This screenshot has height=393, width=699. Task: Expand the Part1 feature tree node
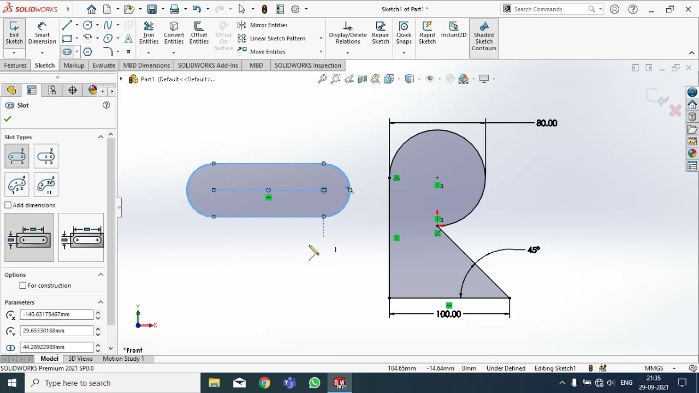(122, 79)
